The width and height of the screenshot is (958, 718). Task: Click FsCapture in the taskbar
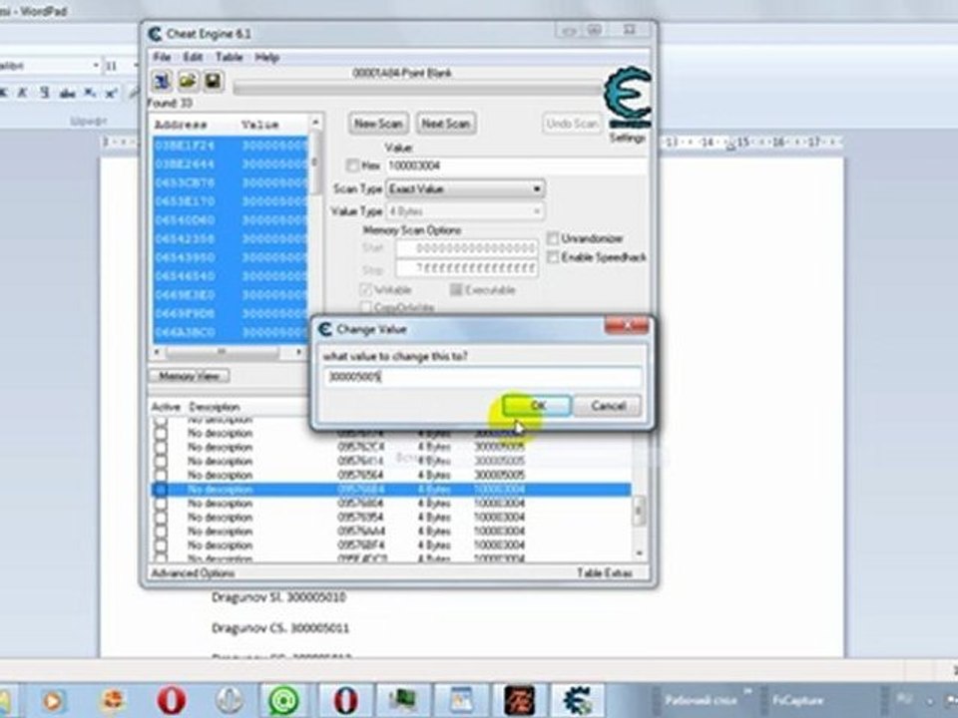(x=798, y=700)
